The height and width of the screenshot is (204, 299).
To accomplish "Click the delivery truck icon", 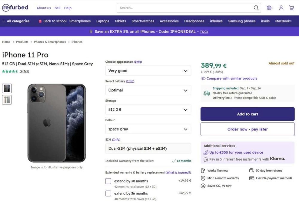I will pyautogui.click(x=207, y=93).
